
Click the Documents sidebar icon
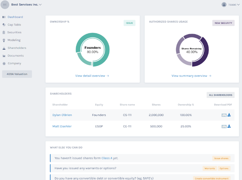point(4,56)
